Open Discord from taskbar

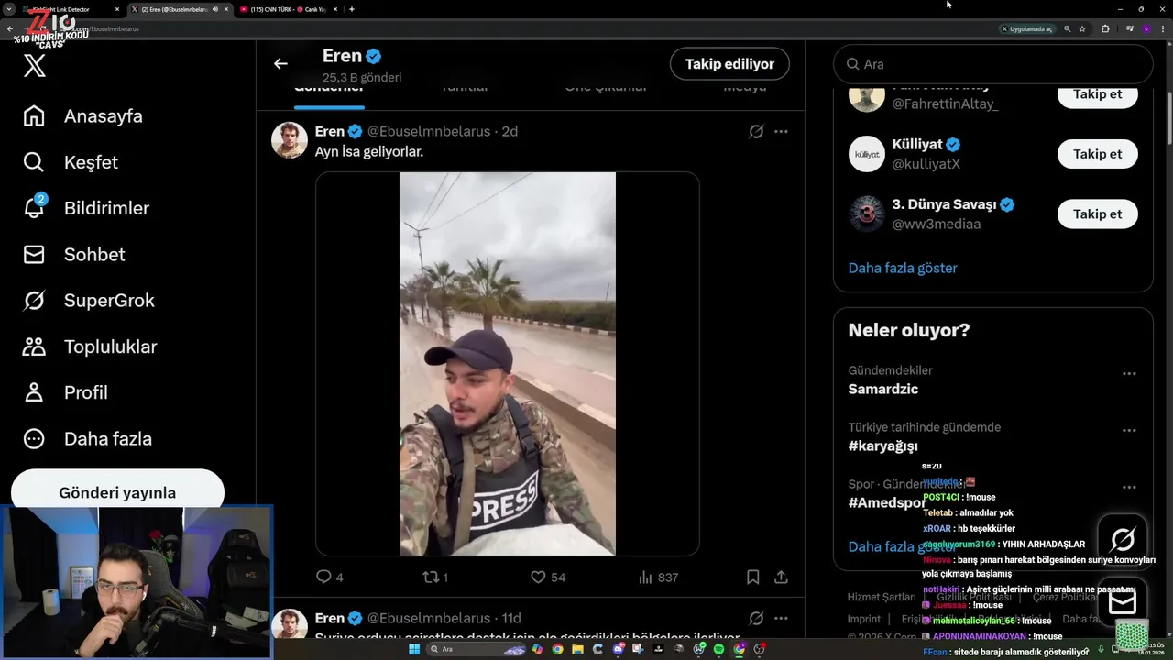[619, 649]
